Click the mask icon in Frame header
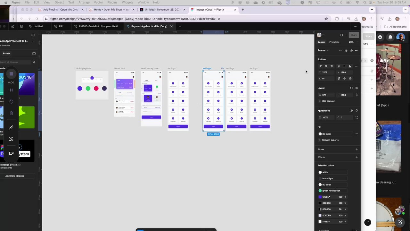This screenshot has height=231, width=410. tap(351, 51)
